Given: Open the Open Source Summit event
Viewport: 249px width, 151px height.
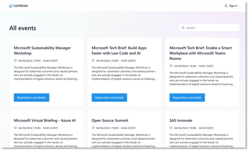Looking at the screenshot, I should pos(110,120).
